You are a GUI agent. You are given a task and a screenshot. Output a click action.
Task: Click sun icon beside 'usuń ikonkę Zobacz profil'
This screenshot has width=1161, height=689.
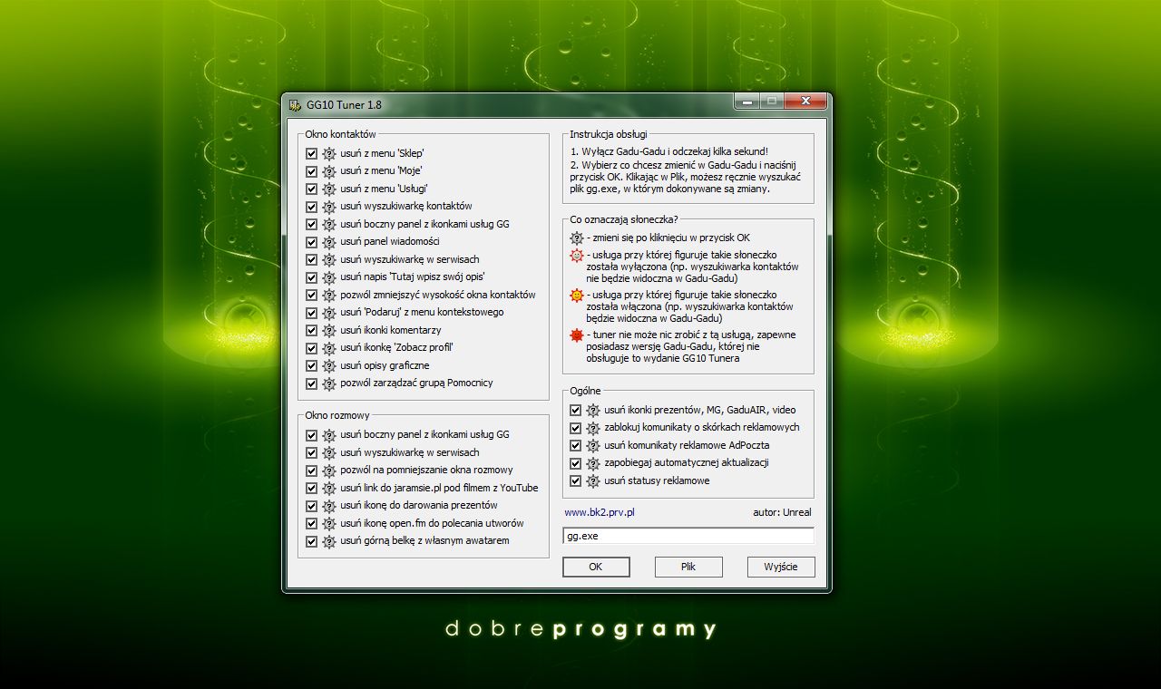[x=329, y=348]
